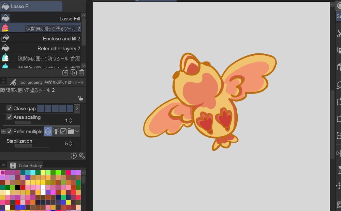Click the Color History scroll up arrow
The width and height of the screenshot is (341, 211).
(84, 173)
